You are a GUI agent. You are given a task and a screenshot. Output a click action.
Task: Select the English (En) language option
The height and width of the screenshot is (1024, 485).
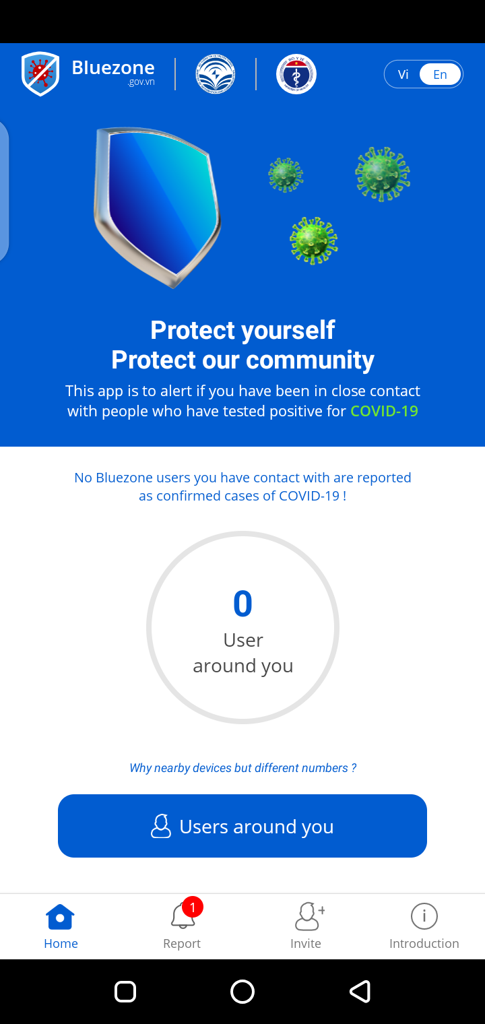pyautogui.click(x=440, y=74)
